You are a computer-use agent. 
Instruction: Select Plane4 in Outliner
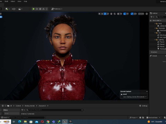[x=162, y=44]
